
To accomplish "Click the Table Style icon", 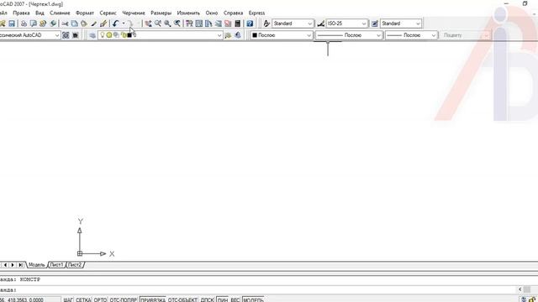I will pyautogui.click(x=375, y=23).
